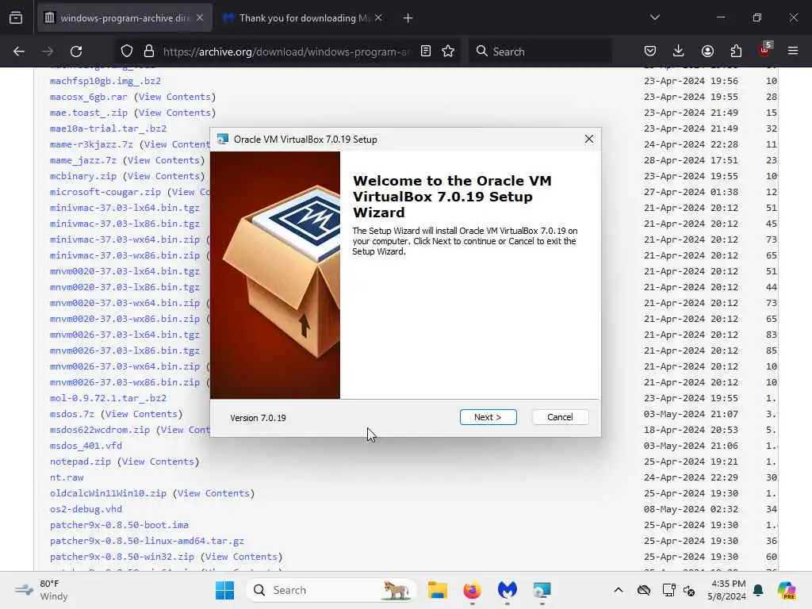Open mae10a-trial.tar_.bz2 link
The height and width of the screenshot is (609, 812).
108,128
